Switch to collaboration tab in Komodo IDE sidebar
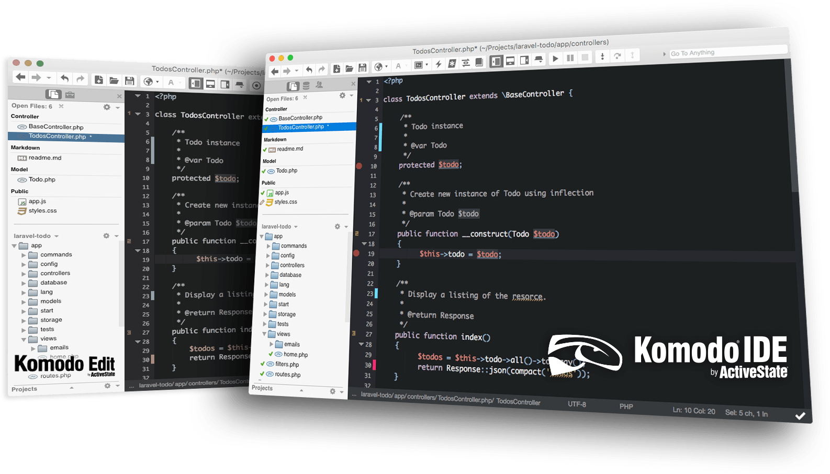The image size is (830, 474). pyautogui.click(x=319, y=85)
